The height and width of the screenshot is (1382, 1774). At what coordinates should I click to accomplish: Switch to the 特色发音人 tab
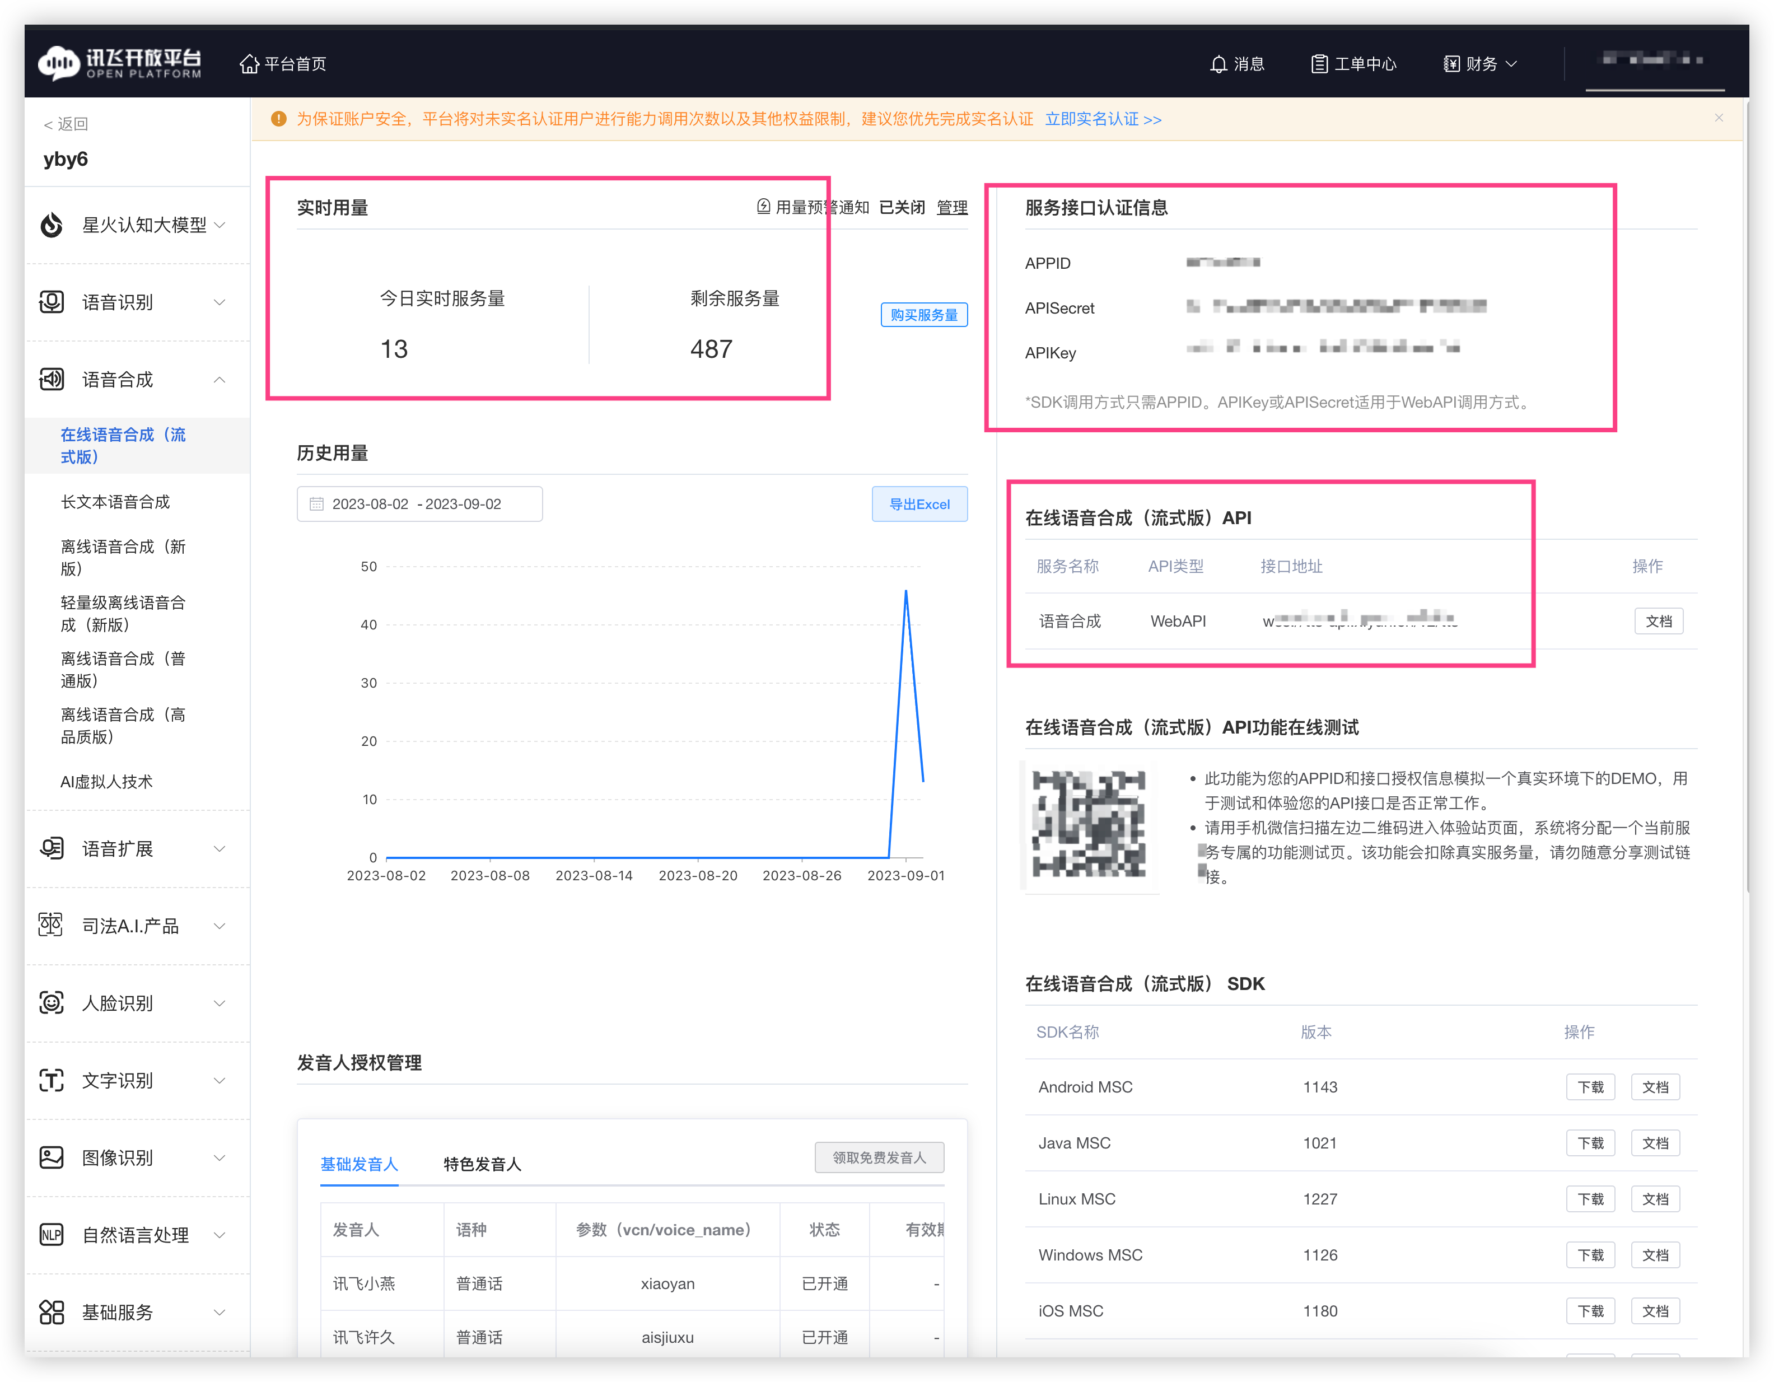[x=482, y=1164]
